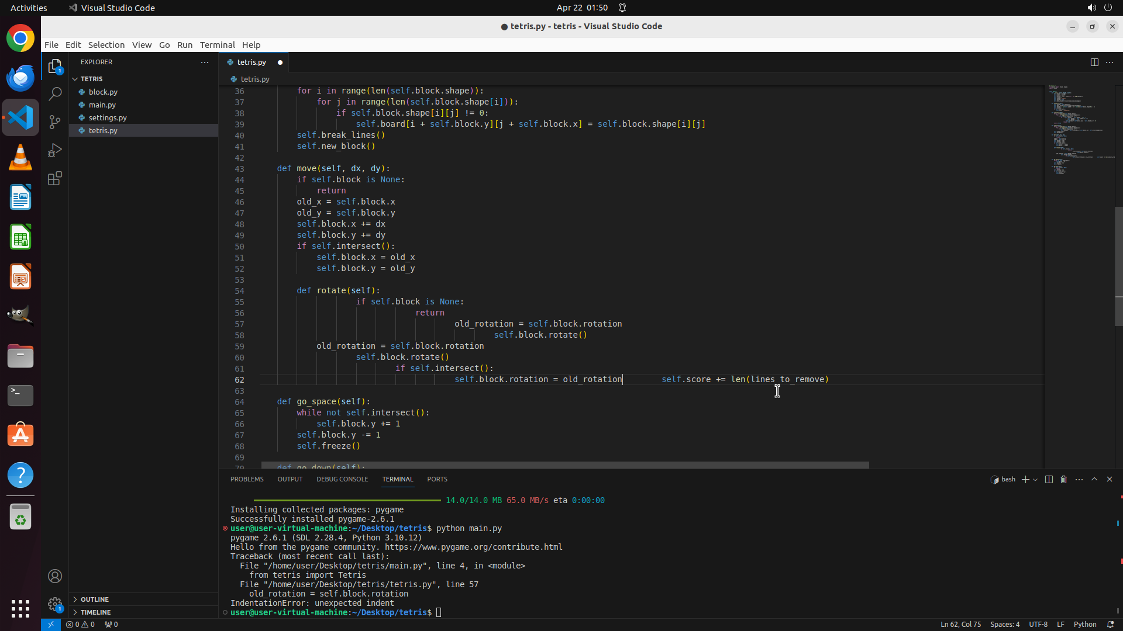Expand the OUTLINE section
1123x631 pixels.
click(95, 599)
